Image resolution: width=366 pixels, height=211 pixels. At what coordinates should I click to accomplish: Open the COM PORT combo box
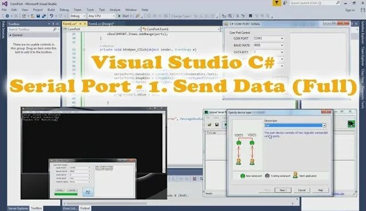(268, 38)
